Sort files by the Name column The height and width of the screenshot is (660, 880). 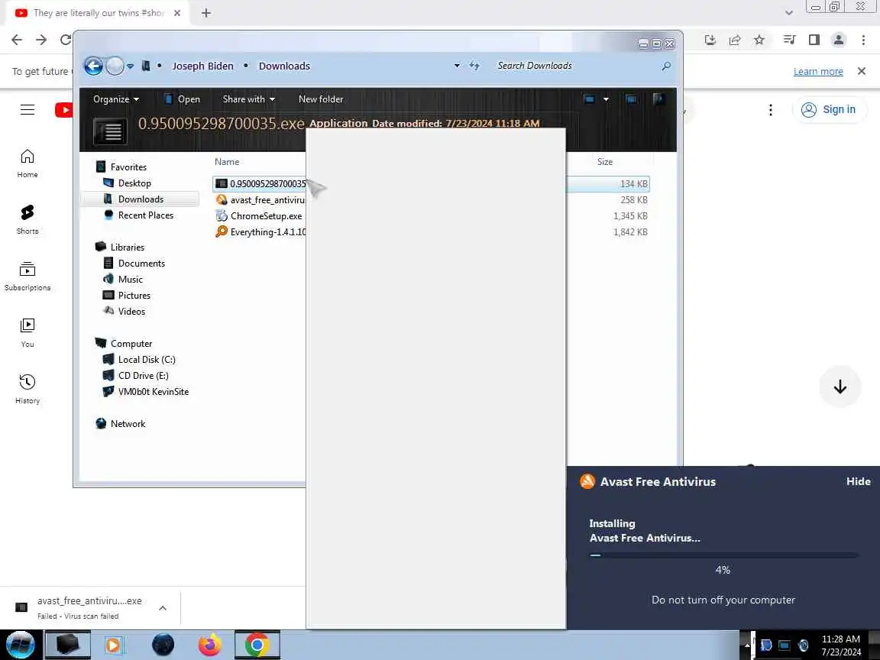click(227, 162)
